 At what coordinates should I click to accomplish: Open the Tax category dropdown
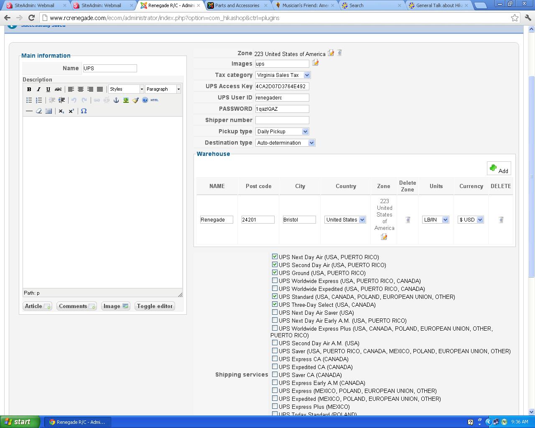pyautogui.click(x=283, y=75)
